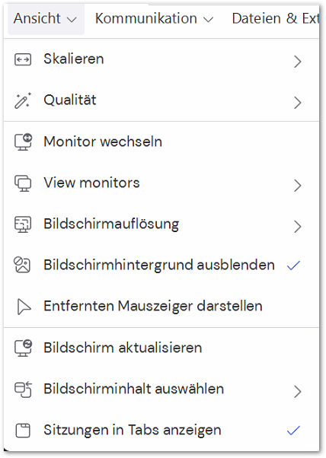Screen dimensions: 326x458
Task: Open the Dateien & Extras menu
Action: pos(276,19)
